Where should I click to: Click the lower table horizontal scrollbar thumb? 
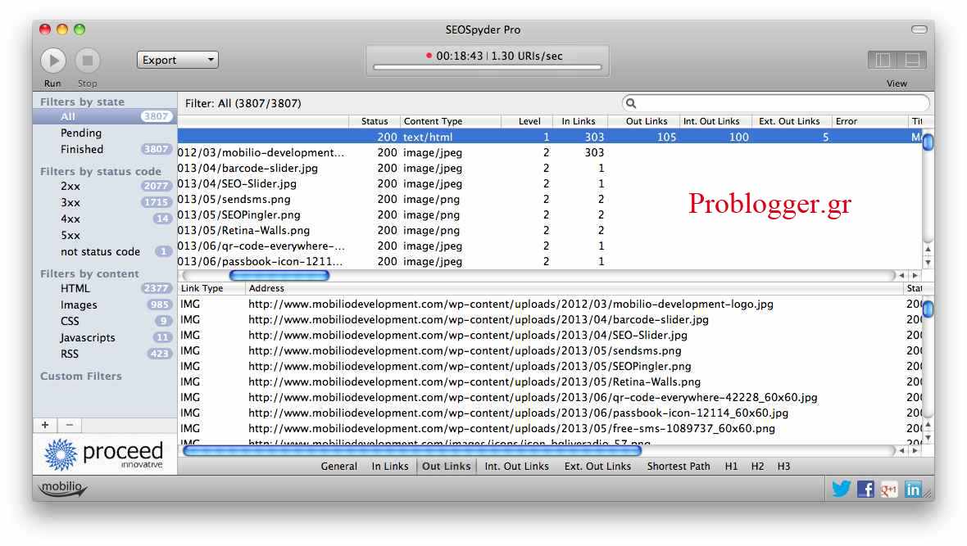click(x=412, y=450)
